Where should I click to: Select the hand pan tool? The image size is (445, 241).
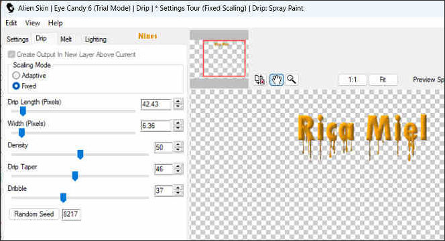tap(276, 80)
